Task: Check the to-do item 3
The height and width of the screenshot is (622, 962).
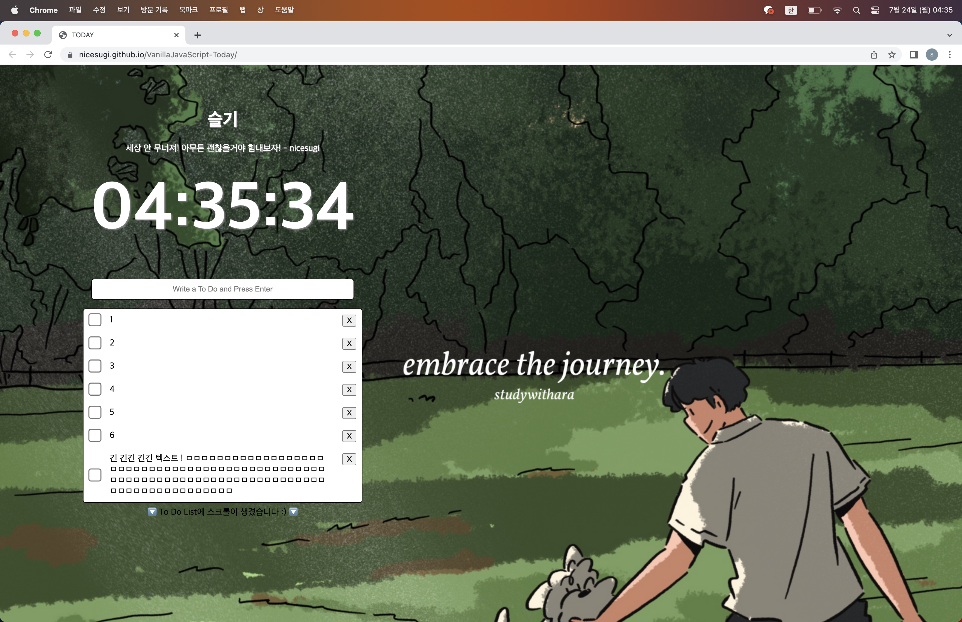Action: pos(95,366)
